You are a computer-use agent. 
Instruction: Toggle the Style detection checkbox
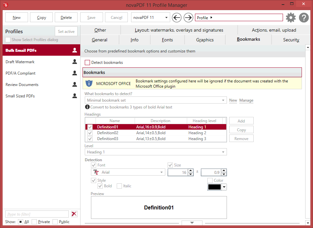[94, 180]
